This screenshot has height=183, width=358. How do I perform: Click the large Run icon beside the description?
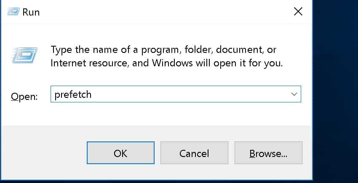coord(25,55)
